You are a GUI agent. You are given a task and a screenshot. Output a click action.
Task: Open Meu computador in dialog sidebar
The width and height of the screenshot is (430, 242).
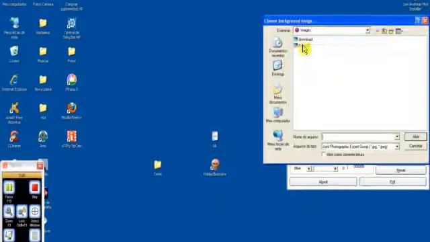tap(277, 115)
